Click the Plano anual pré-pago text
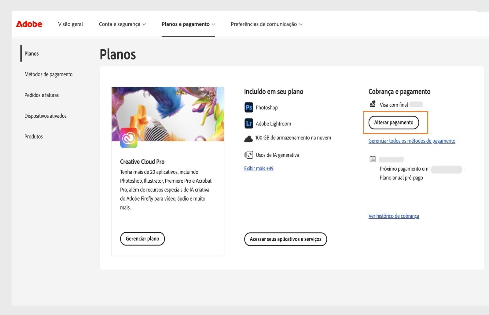489x315 pixels. click(401, 178)
